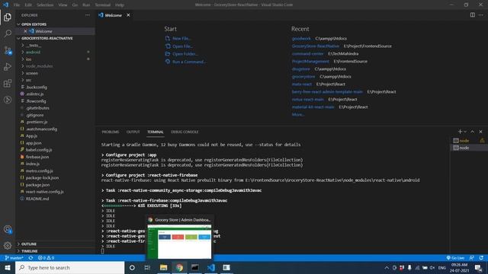
Task: Click the New File link
Action: click(181, 39)
